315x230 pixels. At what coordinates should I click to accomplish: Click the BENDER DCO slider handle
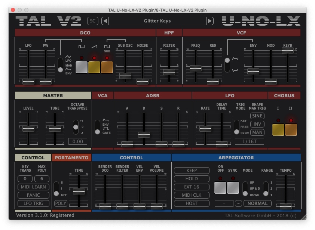(105, 206)
